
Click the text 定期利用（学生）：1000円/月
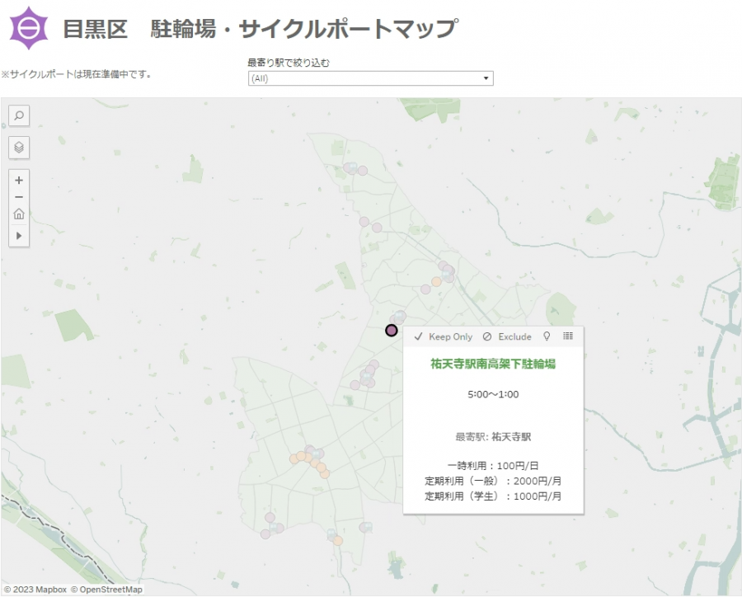(493, 496)
